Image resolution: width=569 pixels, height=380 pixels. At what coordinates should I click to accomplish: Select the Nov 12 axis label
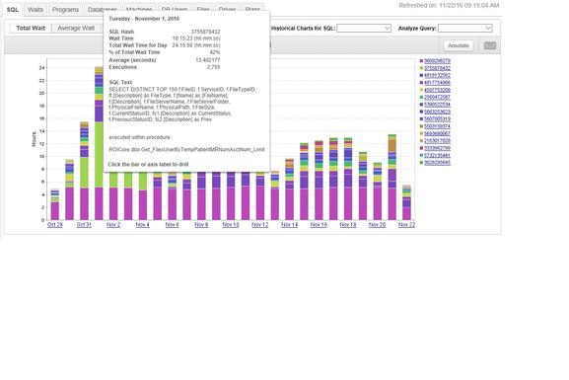259,225
